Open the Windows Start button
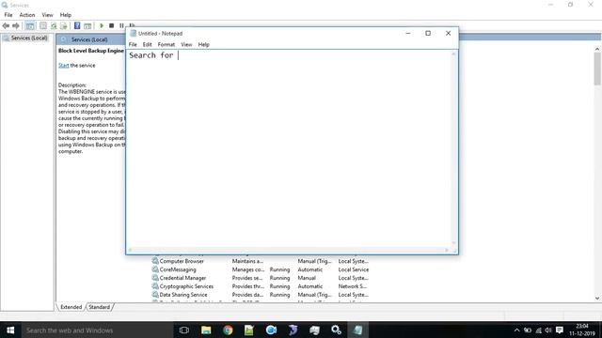 10,330
